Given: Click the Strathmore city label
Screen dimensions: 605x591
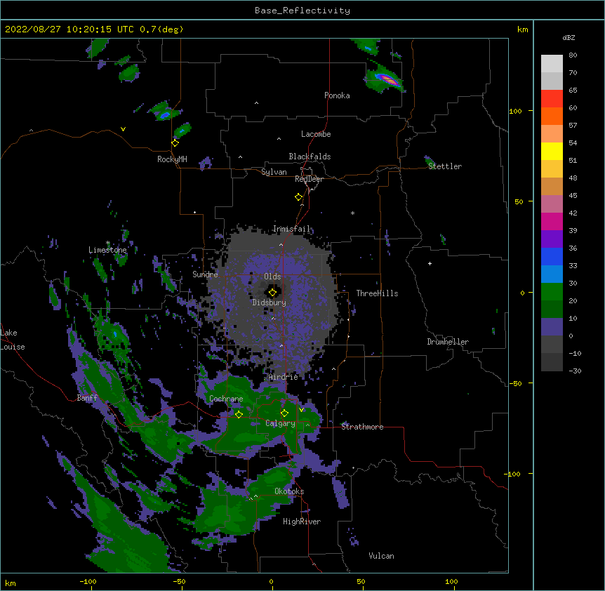Looking at the screenshot, I should click(x=362, y=427).
